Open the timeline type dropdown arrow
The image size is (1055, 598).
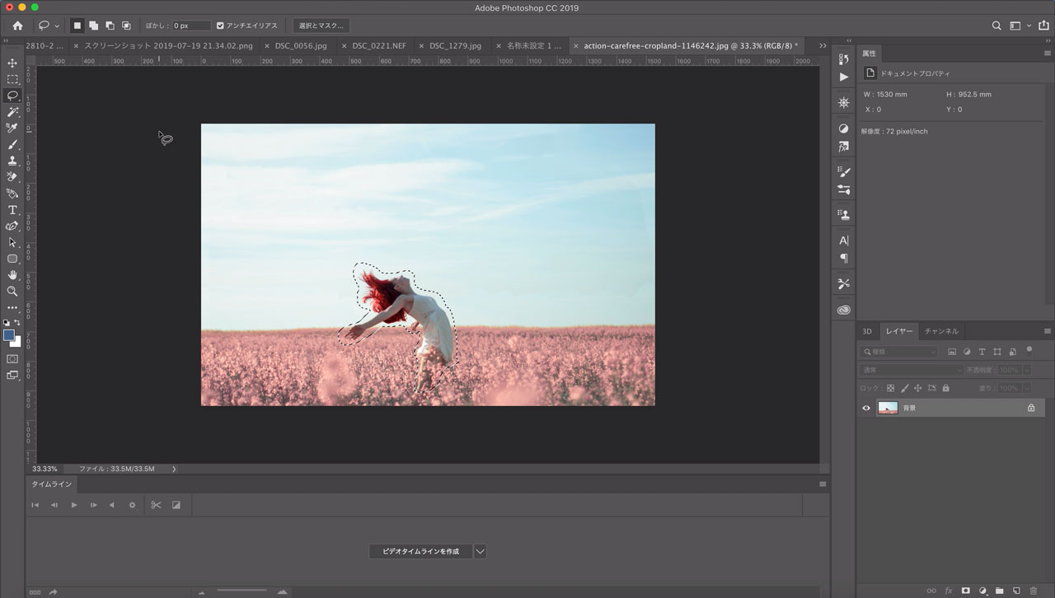point(480,551)
